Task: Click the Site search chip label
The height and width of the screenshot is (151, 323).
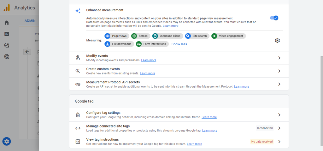Action: click(x=200, y=36)
